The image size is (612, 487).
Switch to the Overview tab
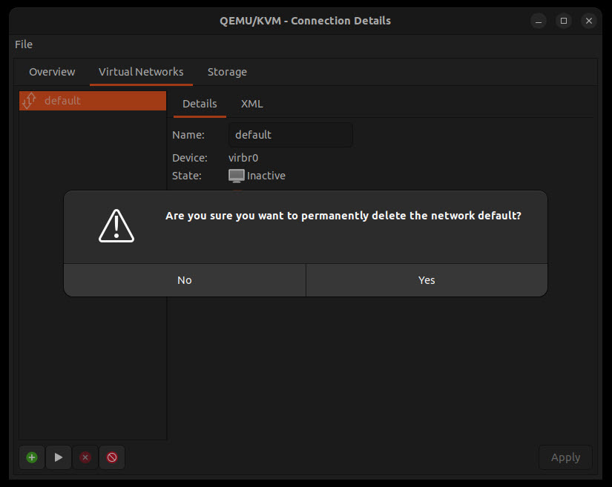coord(51,72)
